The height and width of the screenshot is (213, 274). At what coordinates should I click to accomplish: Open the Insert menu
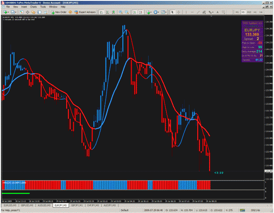(x=24, y=7)
